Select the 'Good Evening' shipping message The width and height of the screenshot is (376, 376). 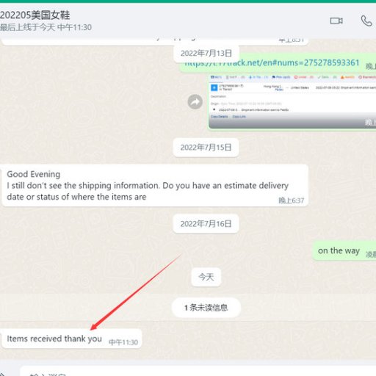[x=155, y=185]
